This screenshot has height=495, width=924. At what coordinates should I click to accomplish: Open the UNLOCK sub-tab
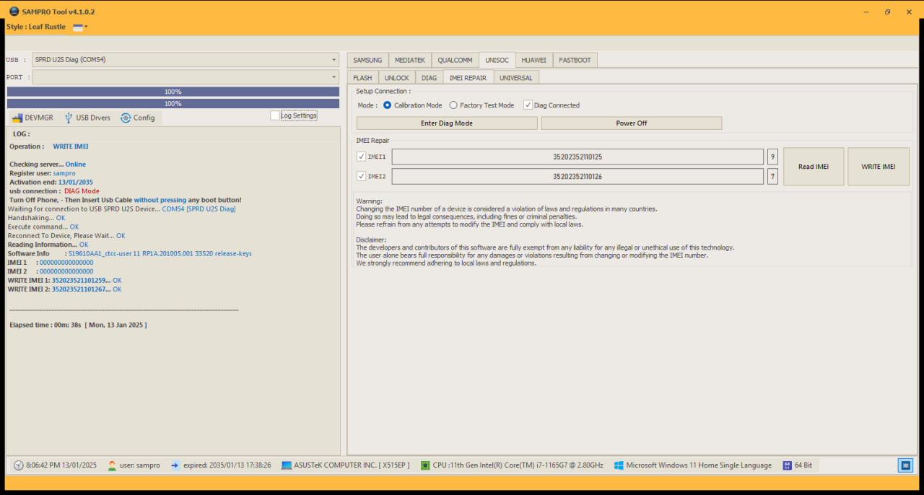click(x=396, y=77)
